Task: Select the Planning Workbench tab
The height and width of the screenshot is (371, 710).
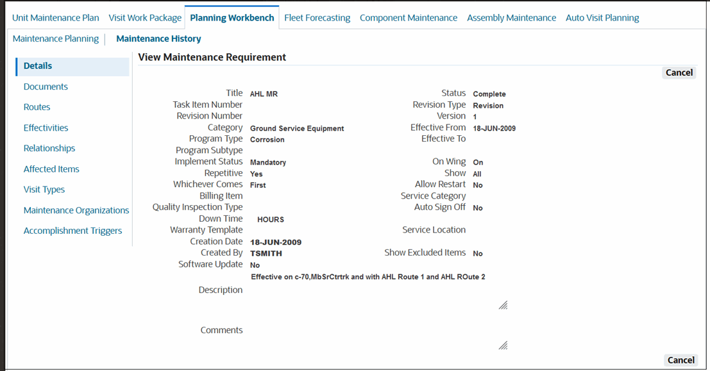Action: click(x=232, y=18)
